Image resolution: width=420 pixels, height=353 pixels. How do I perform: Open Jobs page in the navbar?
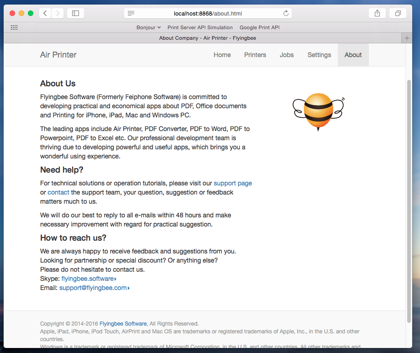click(287, 55)
